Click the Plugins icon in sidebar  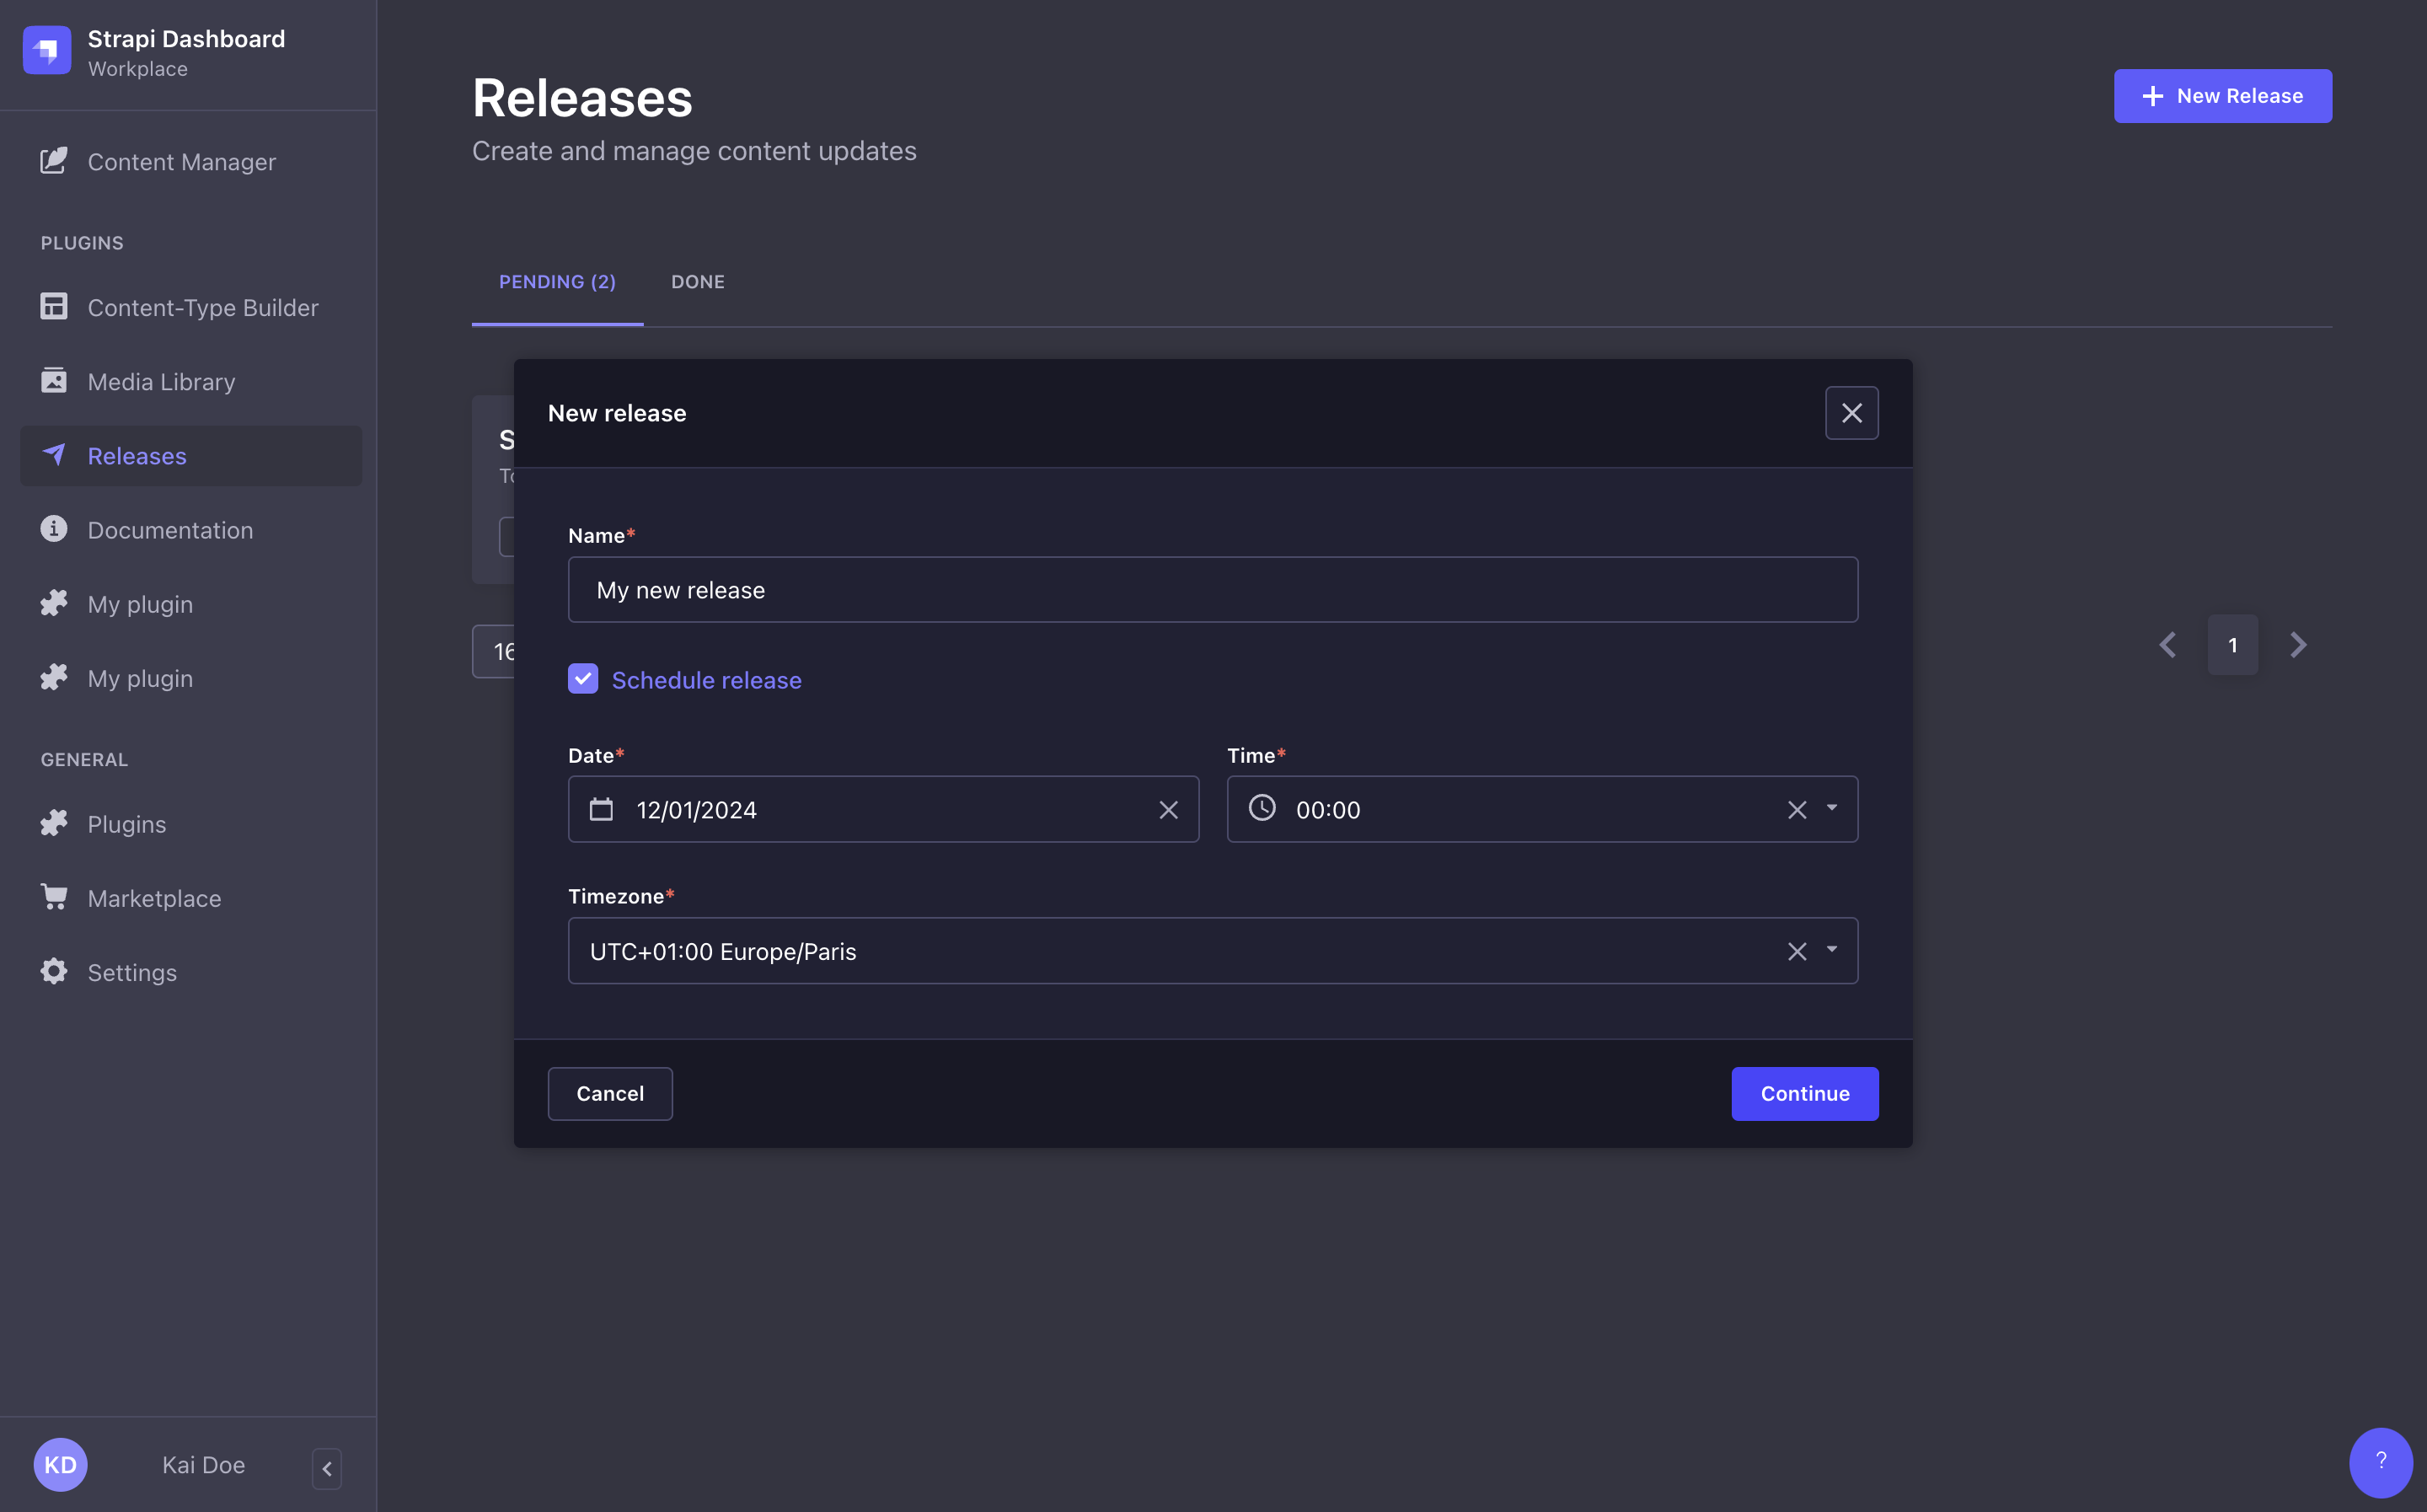pyautogui.click(x=52, y=824)
